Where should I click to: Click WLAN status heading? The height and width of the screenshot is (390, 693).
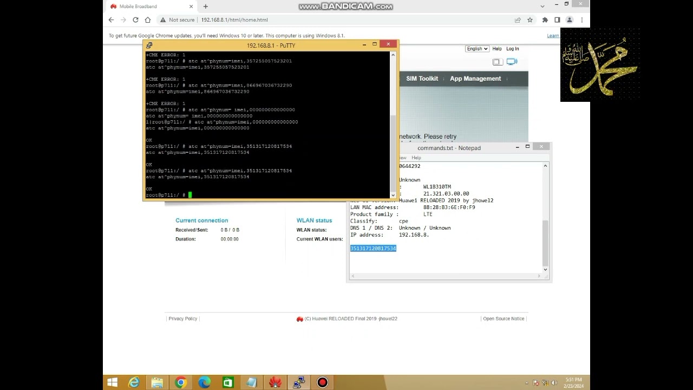[x=314, y=220]
